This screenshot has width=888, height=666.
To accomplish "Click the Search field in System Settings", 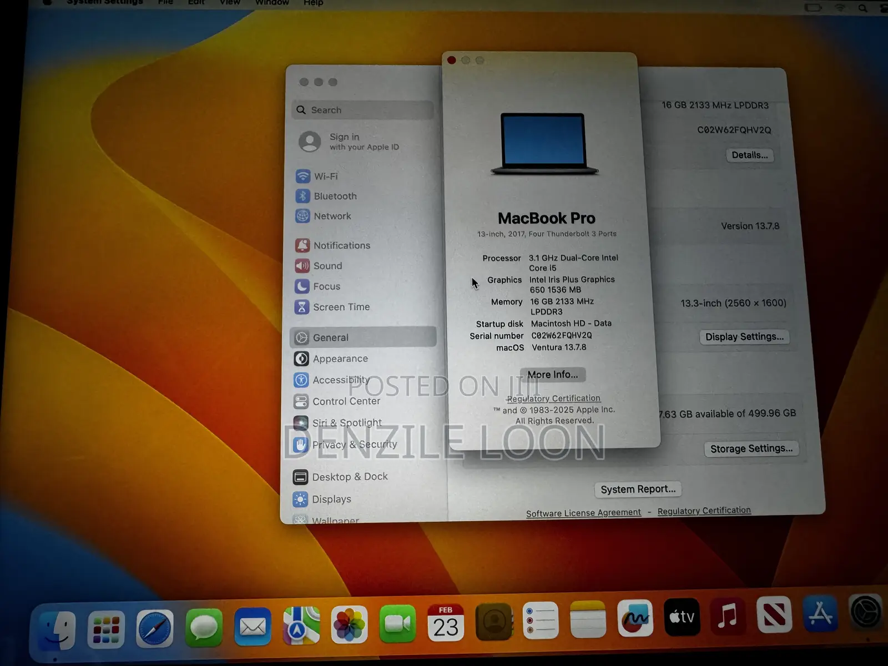I will pos(363,110).
